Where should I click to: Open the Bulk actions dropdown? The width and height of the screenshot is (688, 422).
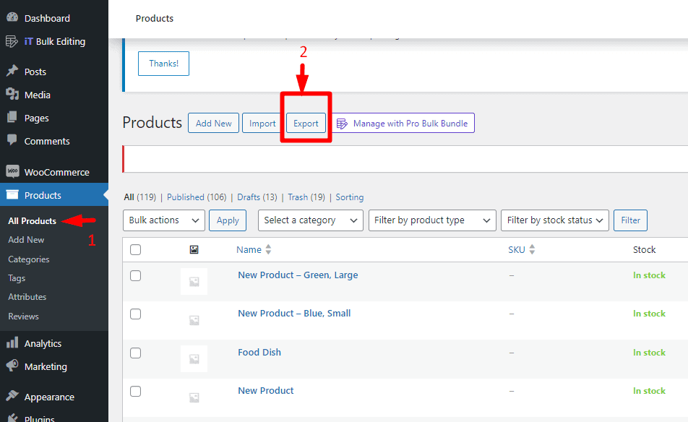pyautogui.click(x=163, y=220)
